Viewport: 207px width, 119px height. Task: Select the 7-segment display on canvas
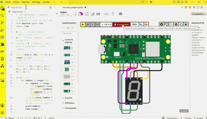point(134,91)
